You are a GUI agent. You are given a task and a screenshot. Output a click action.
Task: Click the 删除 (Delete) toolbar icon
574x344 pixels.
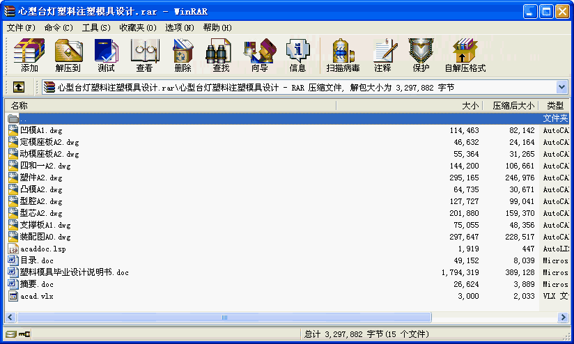click(183, 55)
